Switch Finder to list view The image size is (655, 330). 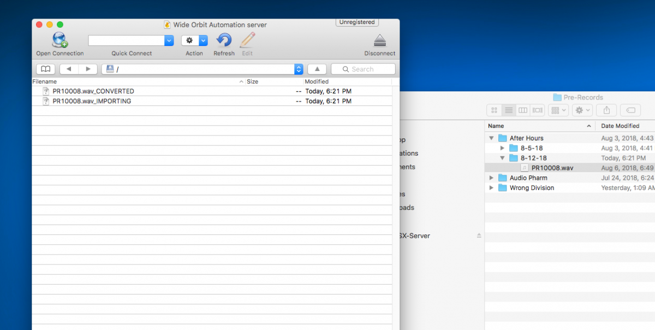[509, 110]
